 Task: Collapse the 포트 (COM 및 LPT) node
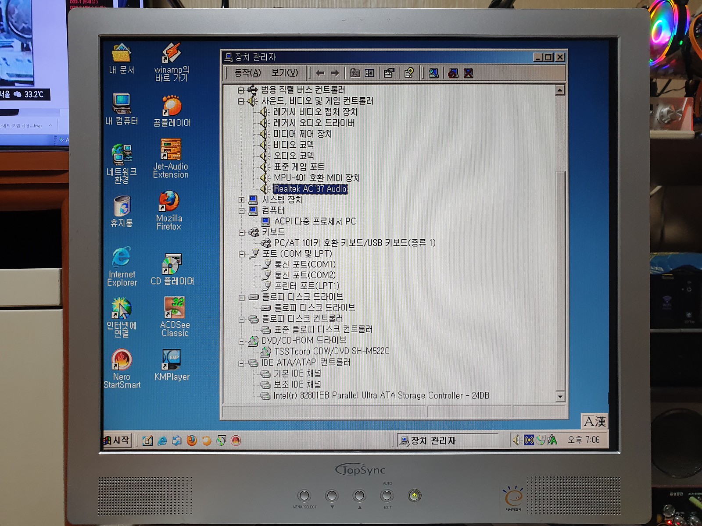(241, 254)
